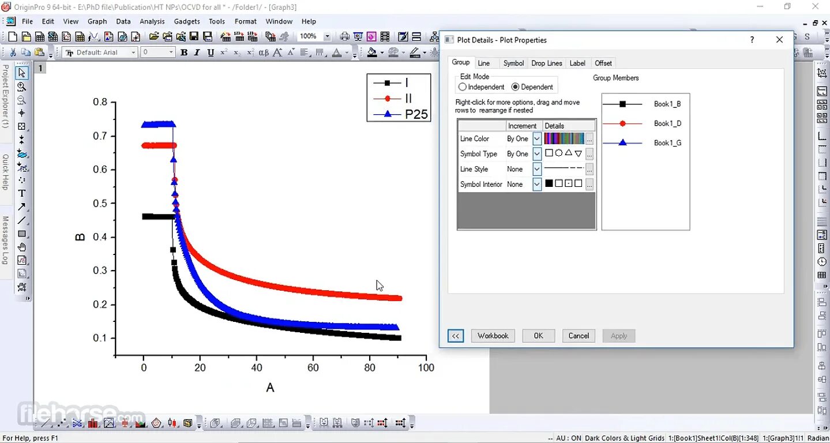Viewport: 830px width, 443px height.
Task: Click layer 1 icon in graph window
Action: (x=40, y=68)
